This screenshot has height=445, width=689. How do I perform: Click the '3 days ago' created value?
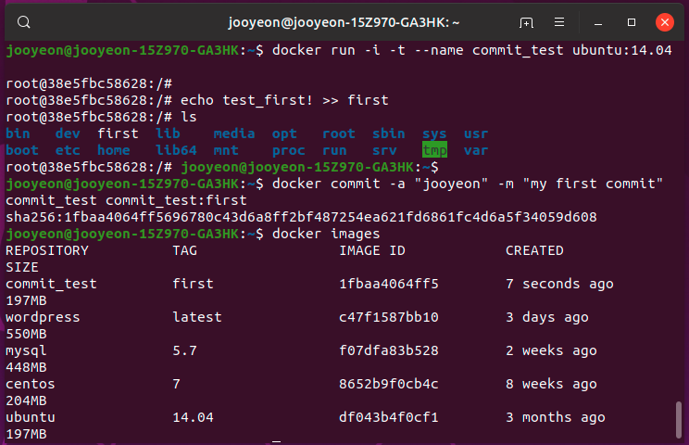click(547, 317)
